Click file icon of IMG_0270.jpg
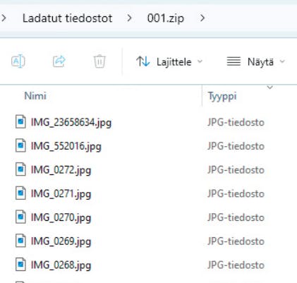Image resolution: width=297 pixels, height=283 pixels. coord(20,217)
